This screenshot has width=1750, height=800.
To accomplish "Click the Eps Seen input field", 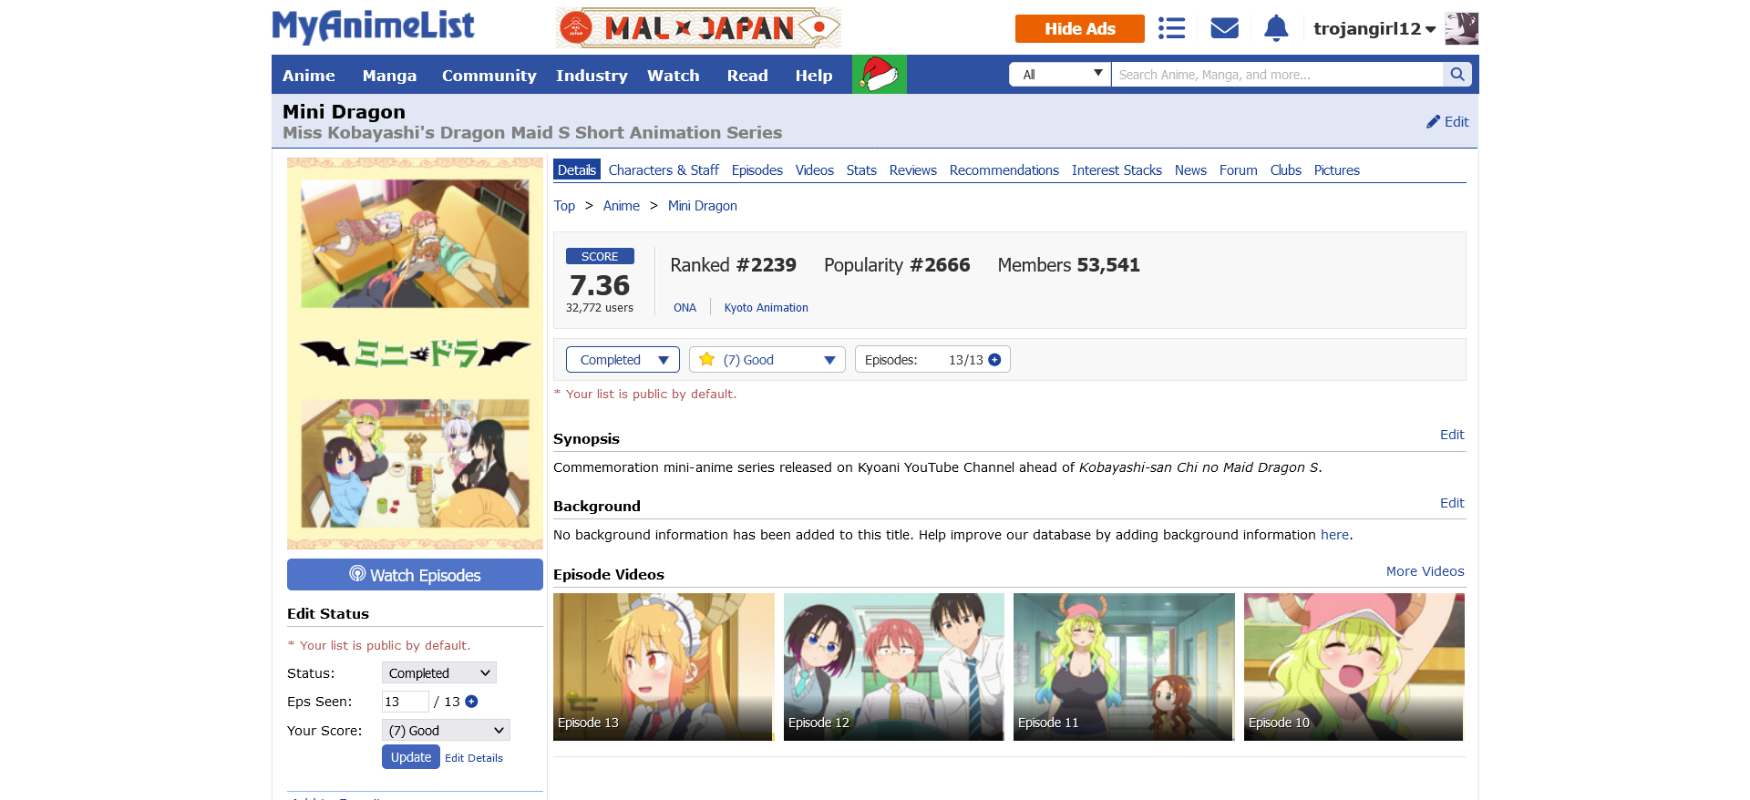I will pyautogui.click(x=406, y=702).
